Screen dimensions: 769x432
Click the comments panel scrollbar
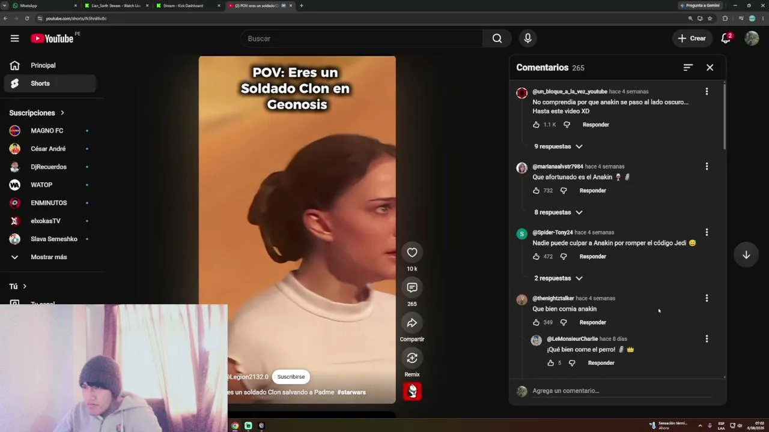[725, 117]
